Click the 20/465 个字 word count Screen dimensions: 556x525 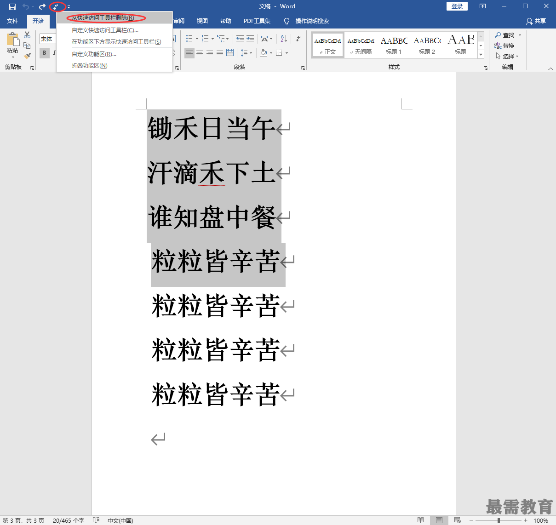tap(69, 520)
